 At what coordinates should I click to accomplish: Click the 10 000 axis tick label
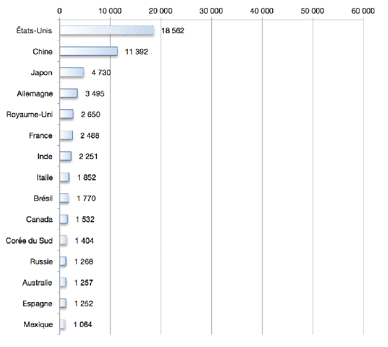(x=110, y=11)
